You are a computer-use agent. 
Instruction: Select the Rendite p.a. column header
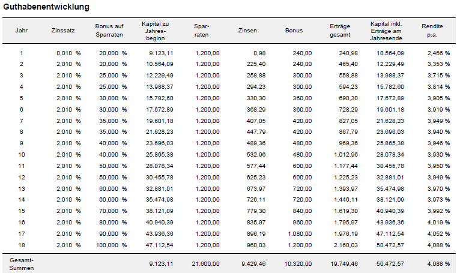click(x=432, y=31)
